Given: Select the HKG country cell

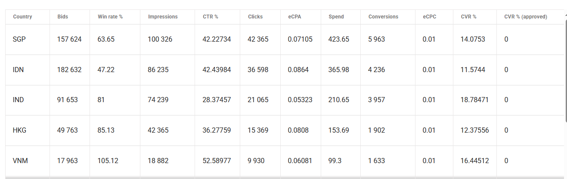Looking at the screenshot, I should click(x=19, y=130).
